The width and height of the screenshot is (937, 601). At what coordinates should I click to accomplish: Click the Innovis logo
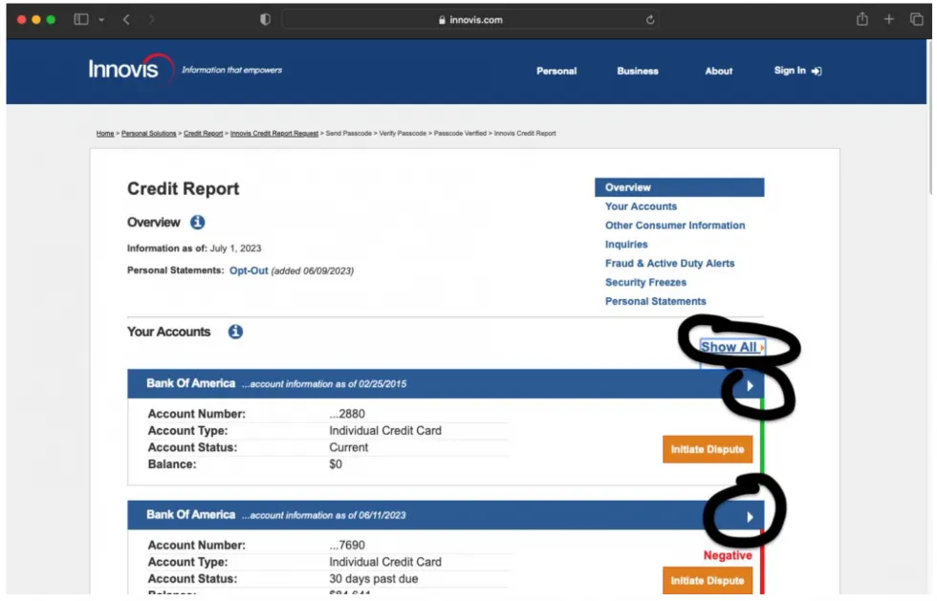(x=131, y=70)
